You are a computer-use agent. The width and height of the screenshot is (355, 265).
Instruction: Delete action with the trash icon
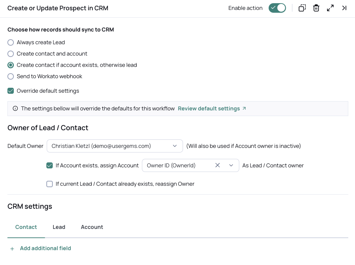[x=316, y=8]
